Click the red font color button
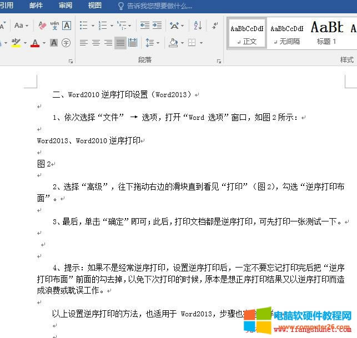This screenshot has height=338, width=357. pos(35,43)
